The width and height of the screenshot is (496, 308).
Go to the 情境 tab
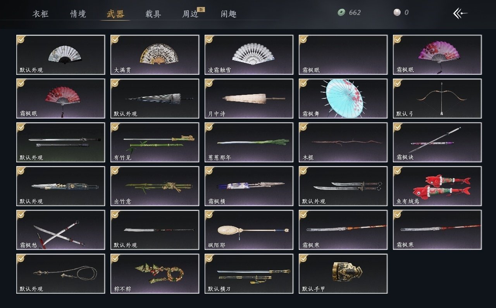(x=78, y=14)
